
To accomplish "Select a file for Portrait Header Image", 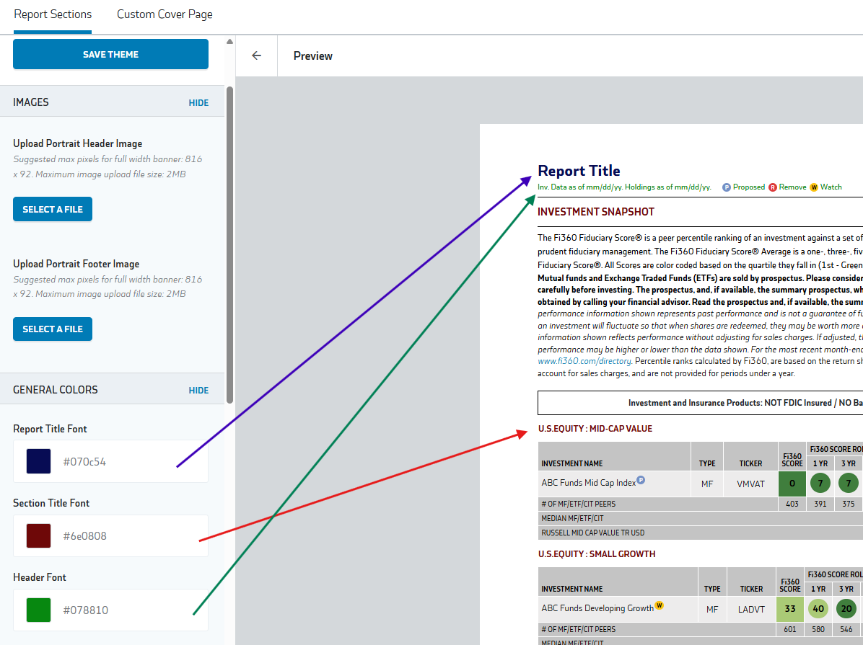I will 53,209.
